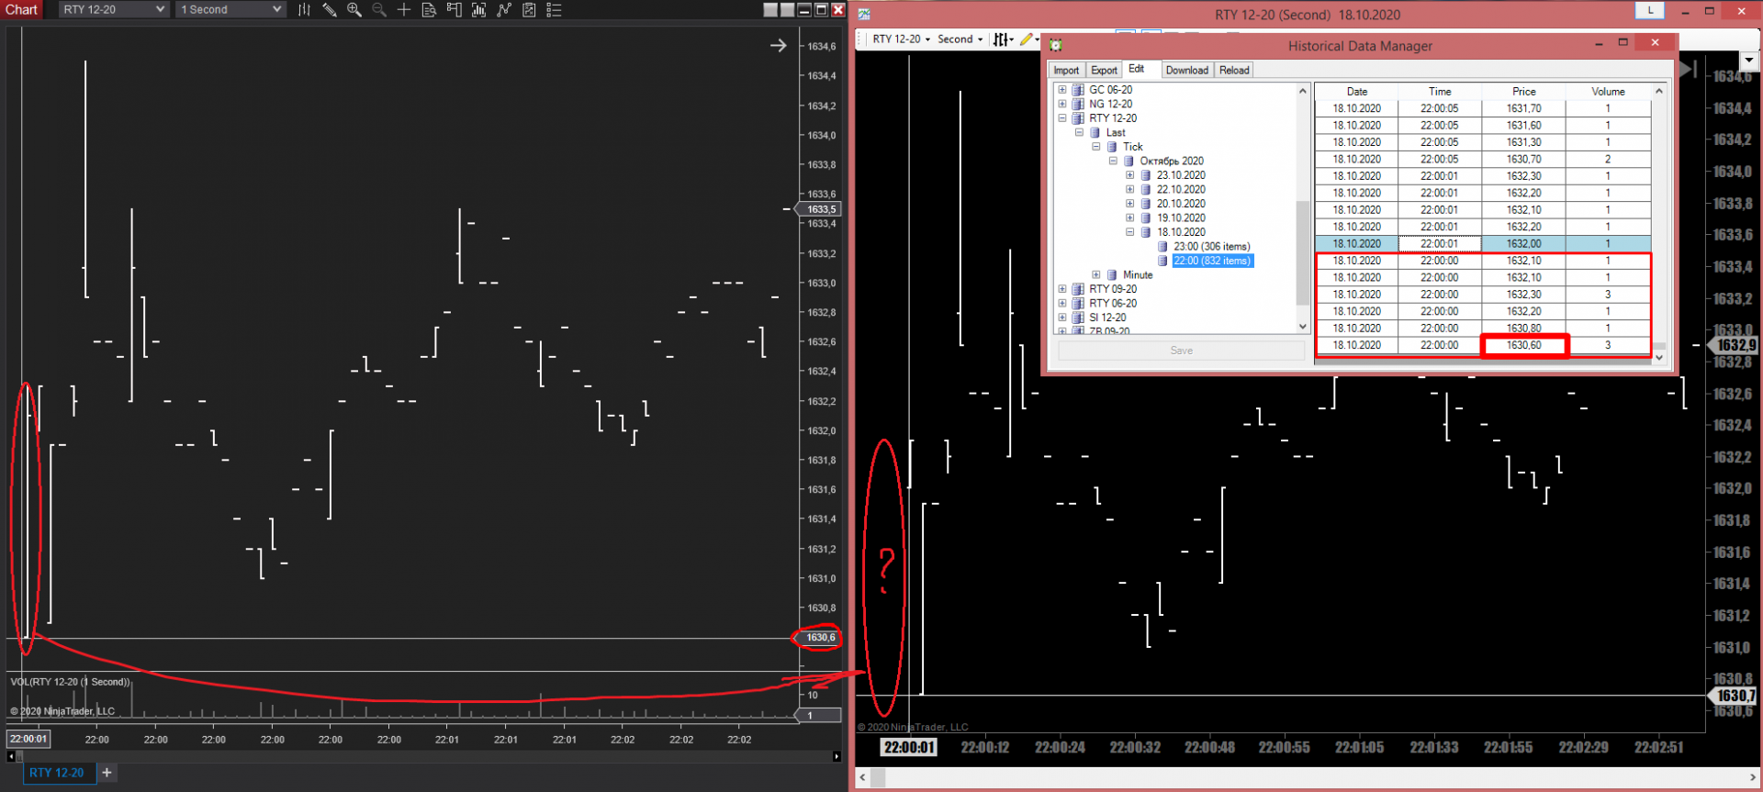Select the 23:00 (306 items) tree entry
This screenshot has height=792, width=1763.
1211,246
